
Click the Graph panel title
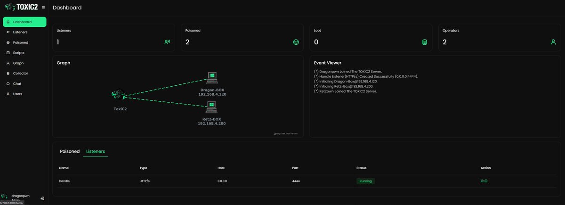64,63
